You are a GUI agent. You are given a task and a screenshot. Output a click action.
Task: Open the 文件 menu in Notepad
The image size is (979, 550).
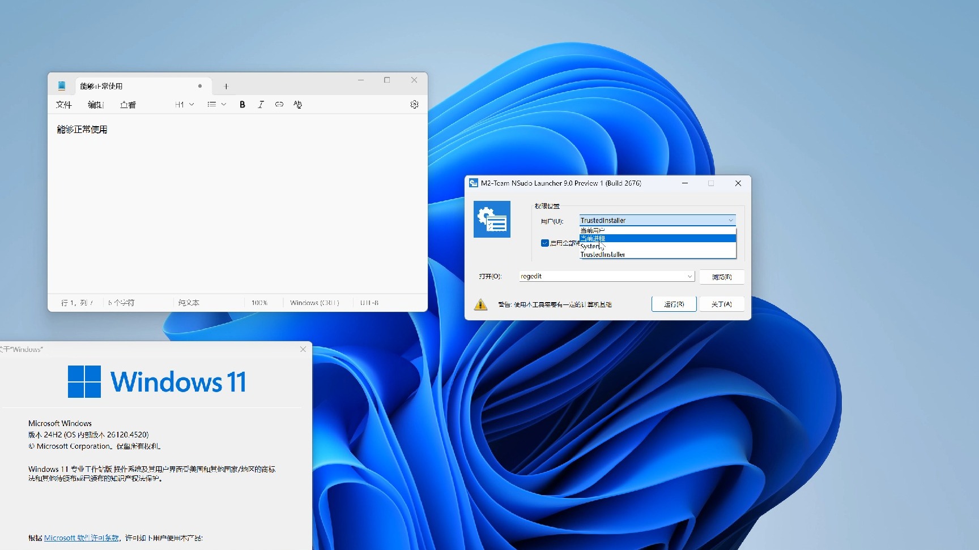click(x=64, y=105)
